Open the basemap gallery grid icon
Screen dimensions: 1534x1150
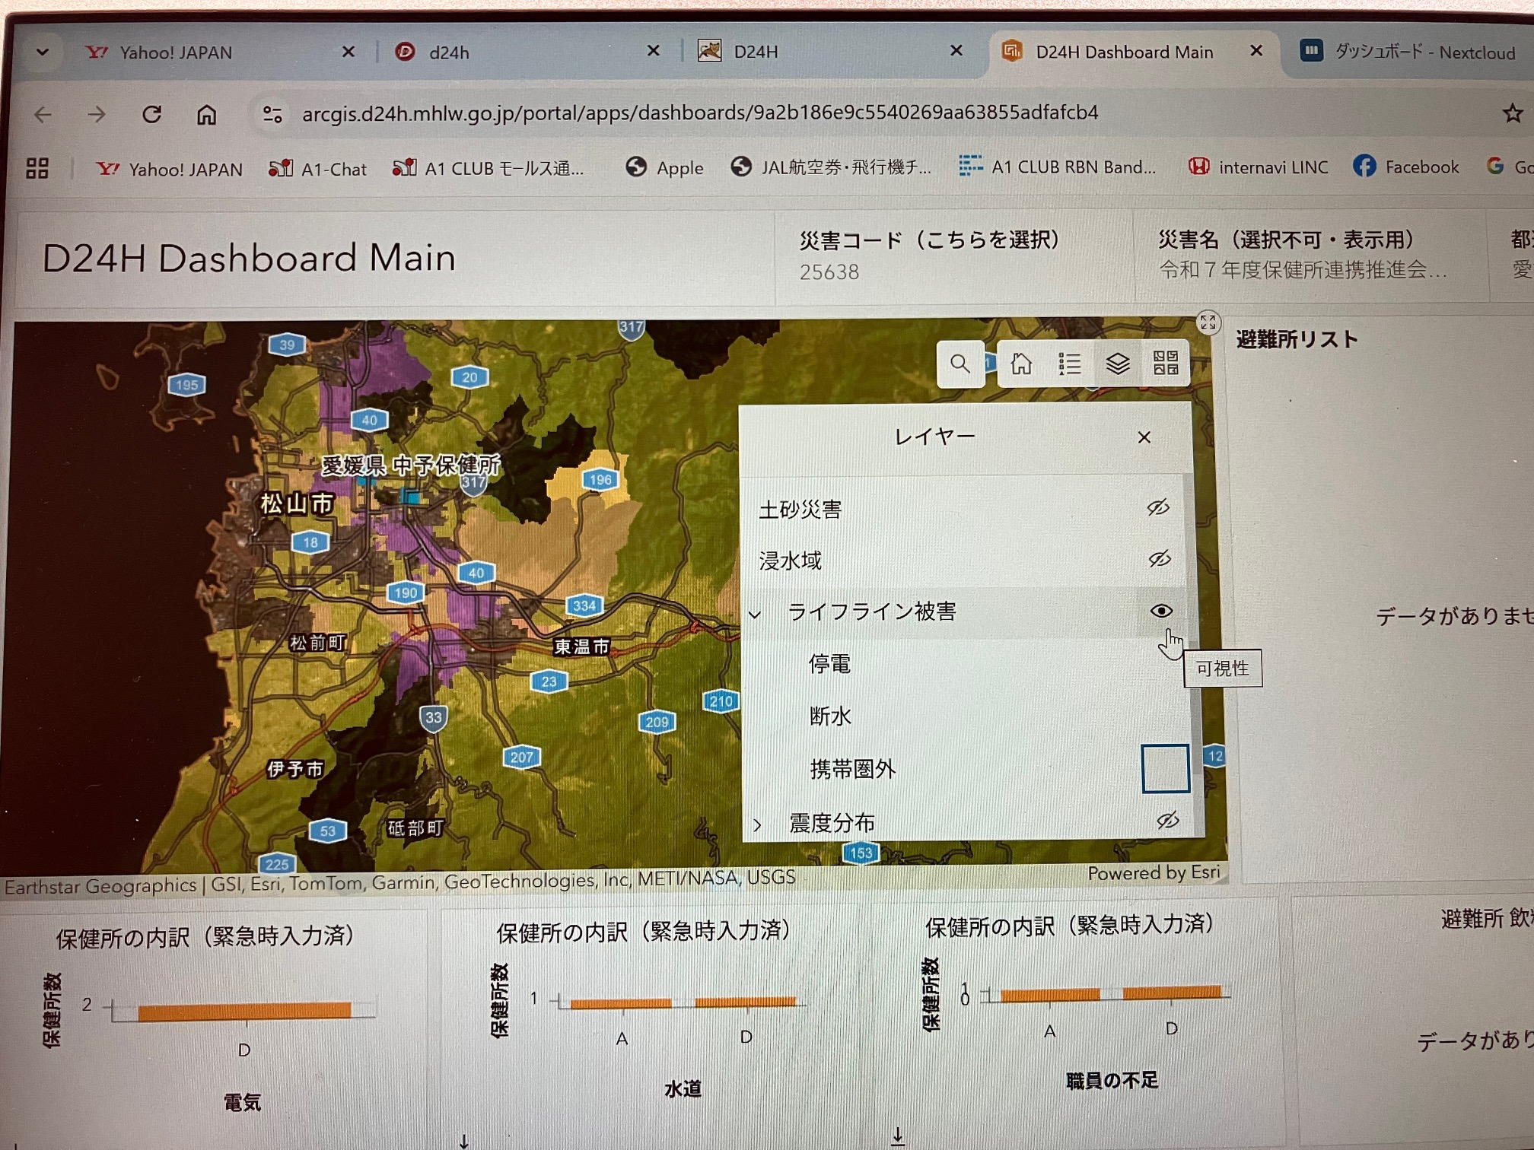click(1165, 363)
